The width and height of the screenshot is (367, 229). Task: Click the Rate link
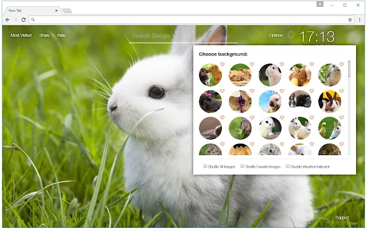pyautogui.click(x=61, y=35)
